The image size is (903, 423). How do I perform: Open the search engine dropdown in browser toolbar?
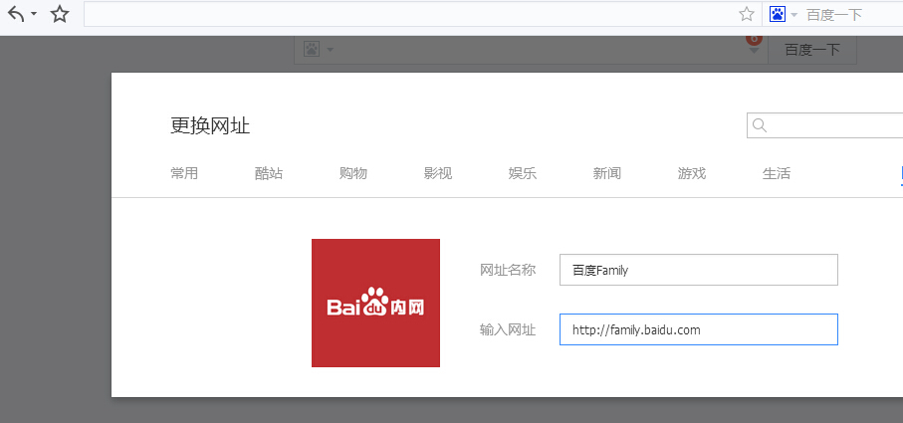tap(794, 15)
